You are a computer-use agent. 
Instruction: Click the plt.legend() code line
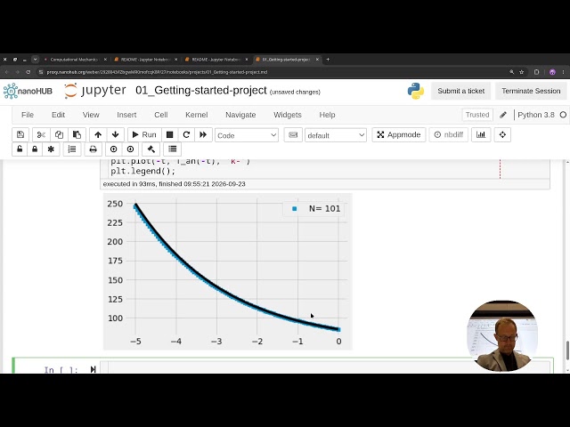point(142,171)
